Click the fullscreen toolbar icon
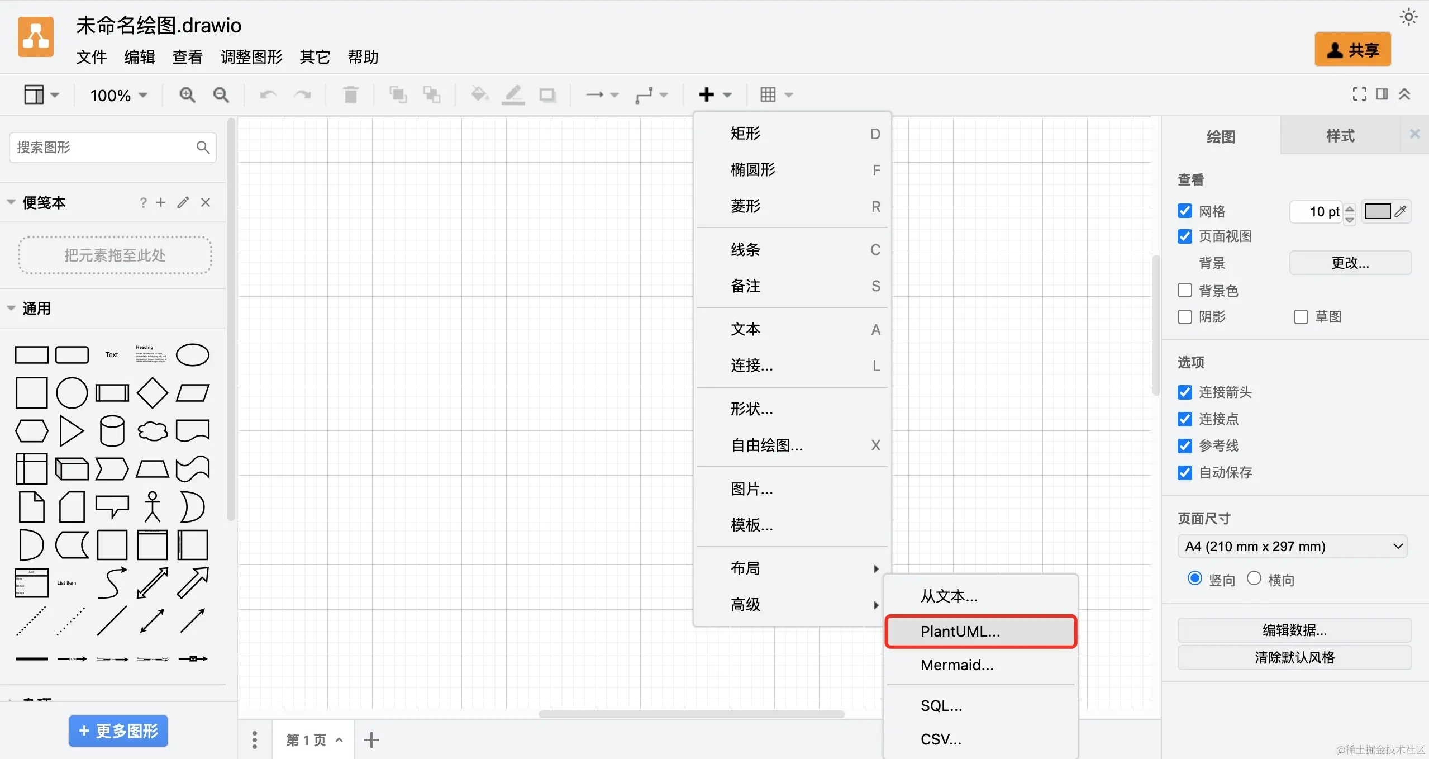Image resolution: width=1429 pixels, height=759 pixels. point(1360,94)
